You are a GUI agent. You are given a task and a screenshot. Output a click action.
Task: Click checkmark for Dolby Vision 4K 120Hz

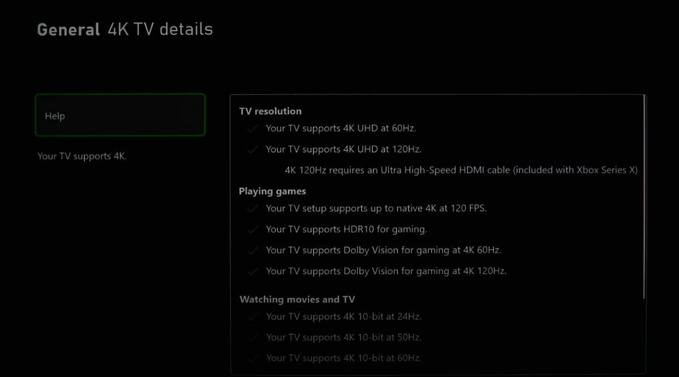(x=253, y=271)
